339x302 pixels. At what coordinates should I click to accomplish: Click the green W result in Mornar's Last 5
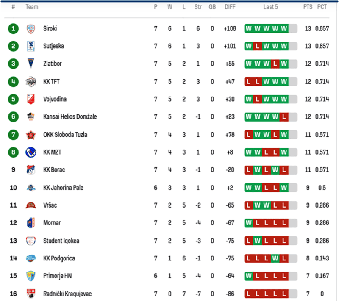(248, 223)
